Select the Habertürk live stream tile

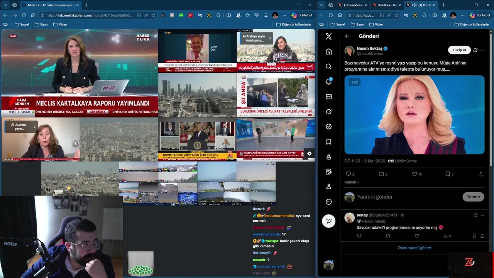click(x=80, y=73)
